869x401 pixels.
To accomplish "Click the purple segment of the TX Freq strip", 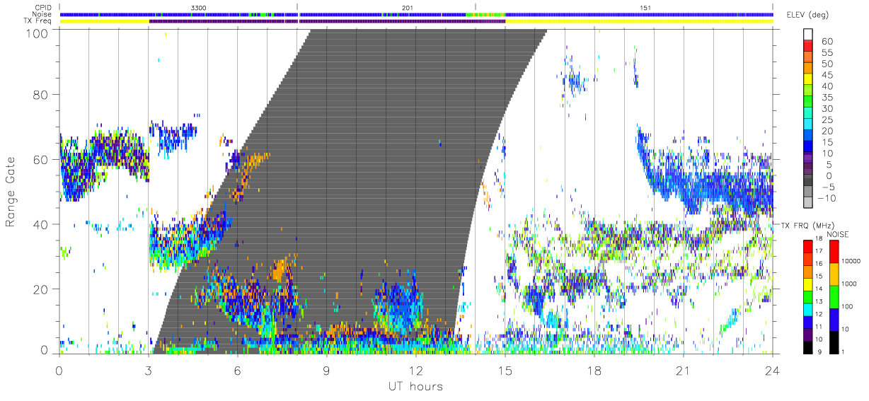I will (327, 21).
